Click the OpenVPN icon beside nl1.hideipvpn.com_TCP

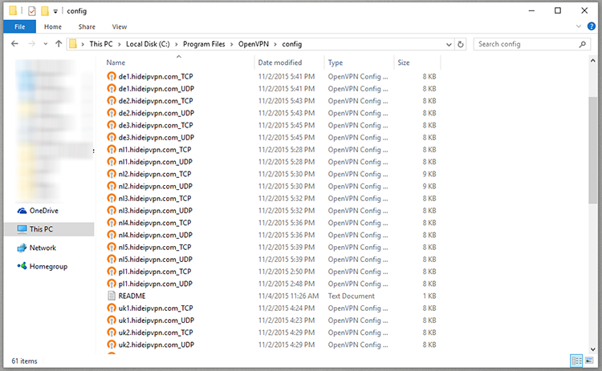[x=112, y=150]
